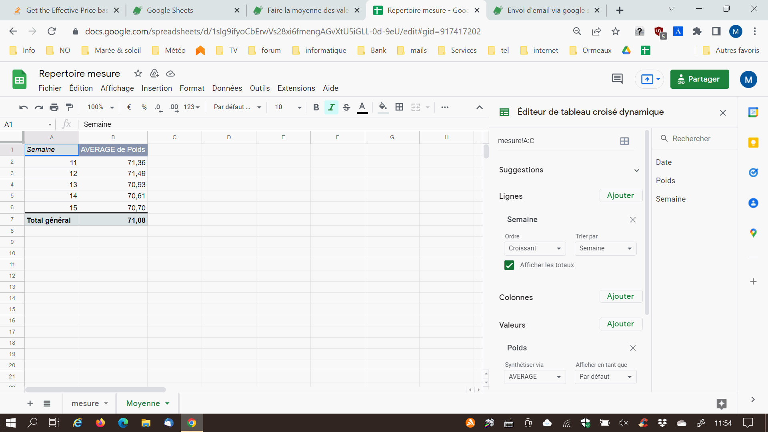Click Ajouter next to Colonnes

pos(620,296)
